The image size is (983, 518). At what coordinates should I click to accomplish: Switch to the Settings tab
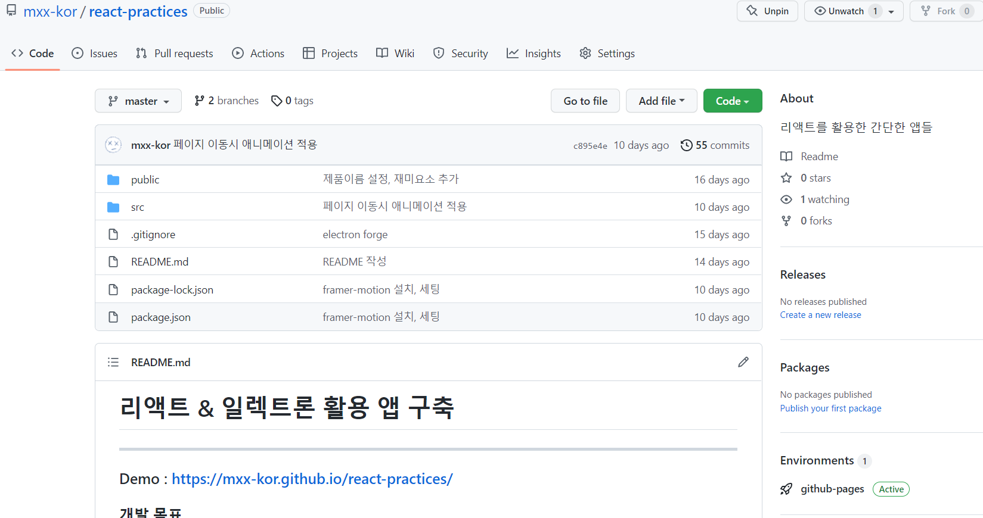coord(607,54)
